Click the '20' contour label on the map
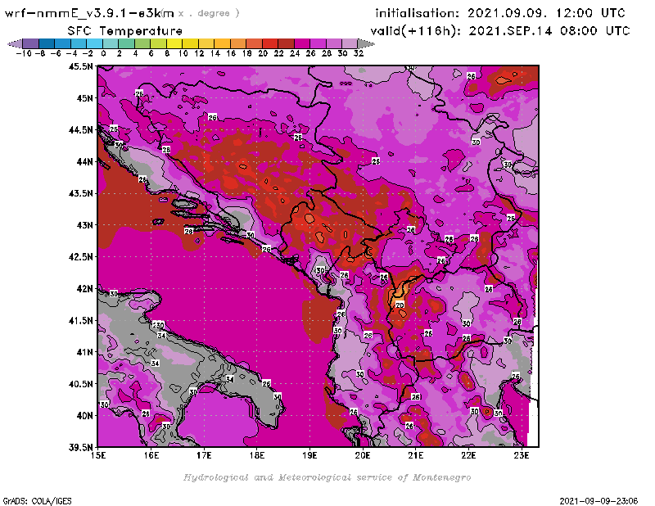Image resolution: width=655 pixels, height=506 pixels. point(400,305)
